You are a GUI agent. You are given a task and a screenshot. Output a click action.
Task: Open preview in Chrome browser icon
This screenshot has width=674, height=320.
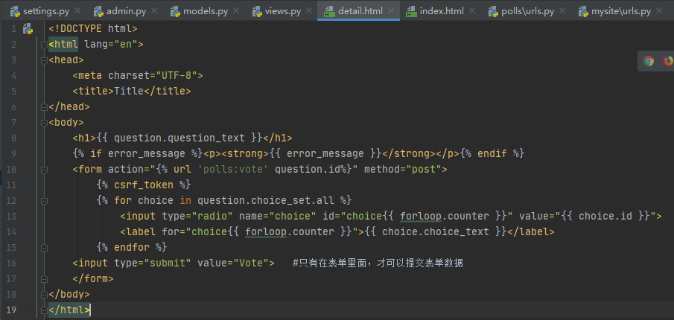point(649,61)
